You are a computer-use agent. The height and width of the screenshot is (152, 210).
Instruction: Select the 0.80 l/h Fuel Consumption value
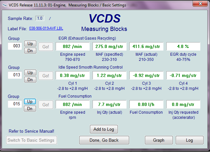click(x=146, y=104)
